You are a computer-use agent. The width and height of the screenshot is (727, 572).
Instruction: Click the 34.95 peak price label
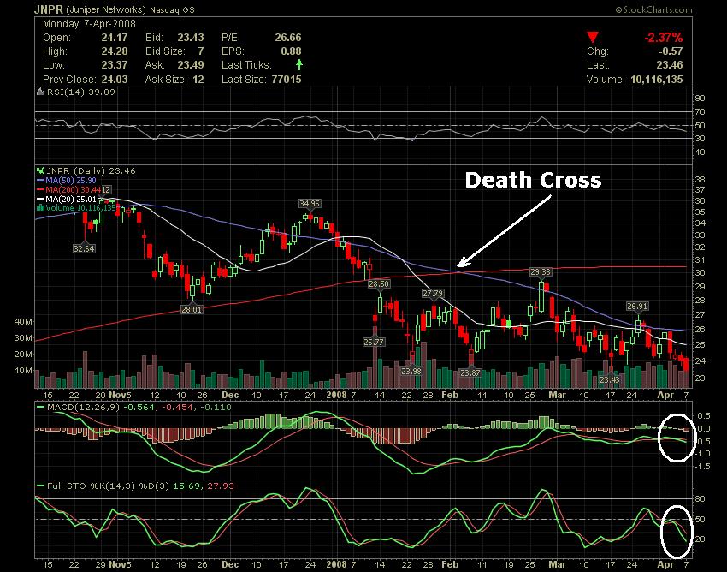pos(310,203)
